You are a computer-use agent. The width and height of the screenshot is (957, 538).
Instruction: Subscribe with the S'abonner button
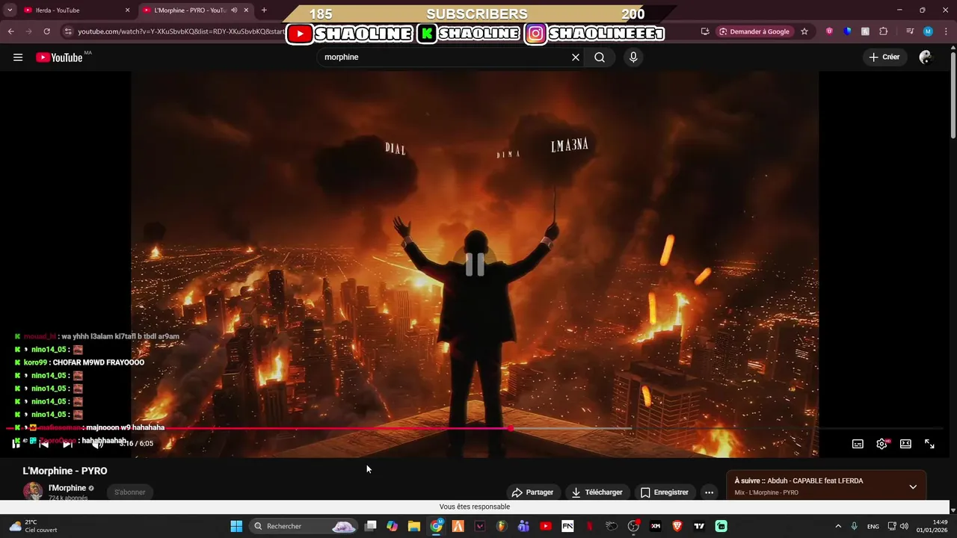point(130,492)
